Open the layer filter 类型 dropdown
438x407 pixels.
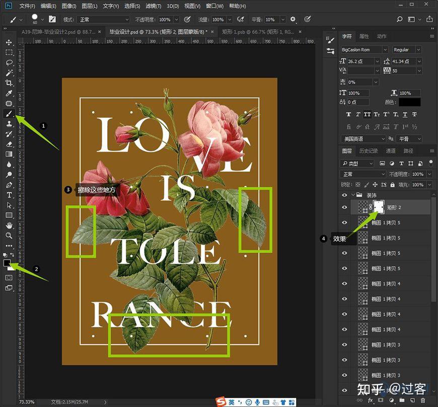pyautogui.click(x=357, y=164)
